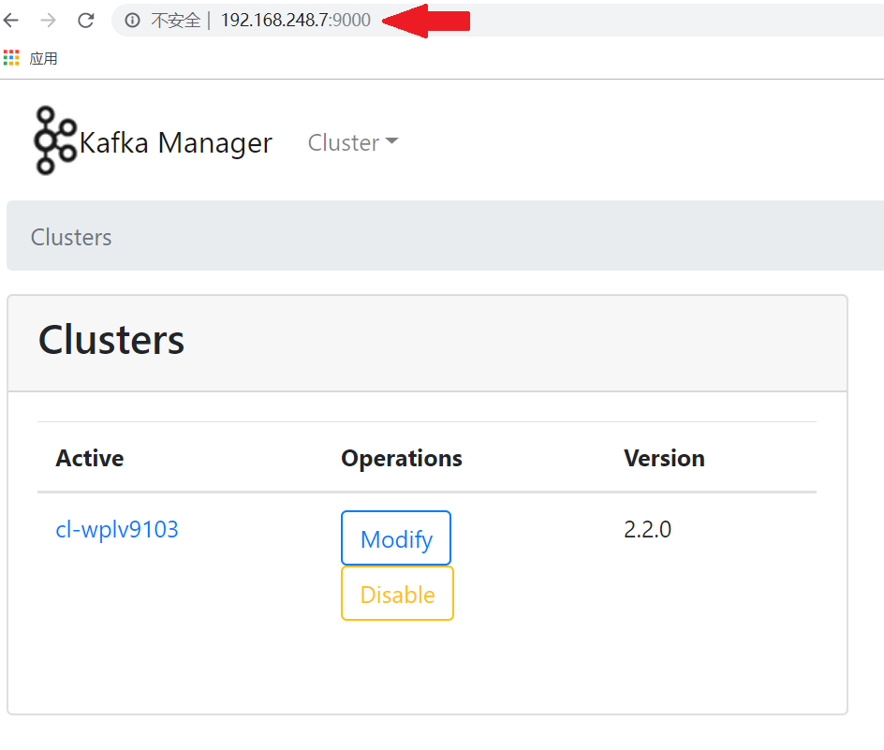Click the site info icon in address bar
The width and height of the screenshot is (884, 750).
pyautogui.click(x=132, y=21)
